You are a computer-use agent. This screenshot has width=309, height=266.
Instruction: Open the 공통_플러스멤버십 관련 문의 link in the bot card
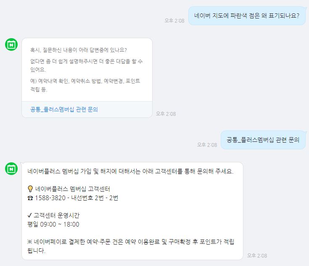64,110
